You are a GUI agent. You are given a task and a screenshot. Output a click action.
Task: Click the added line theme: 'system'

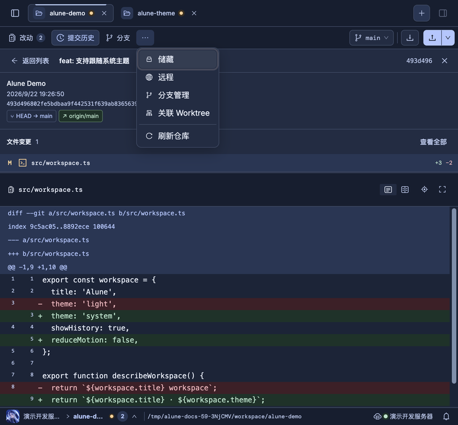[x=225, y=316]
